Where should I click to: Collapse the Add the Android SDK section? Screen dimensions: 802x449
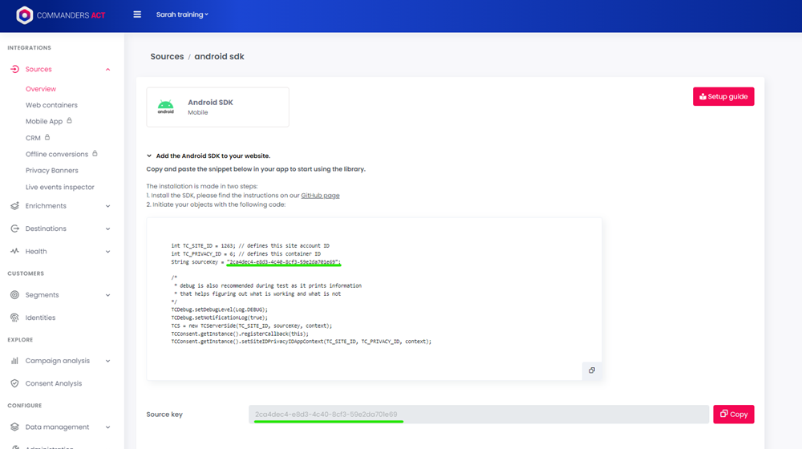[x=149, y=156]
